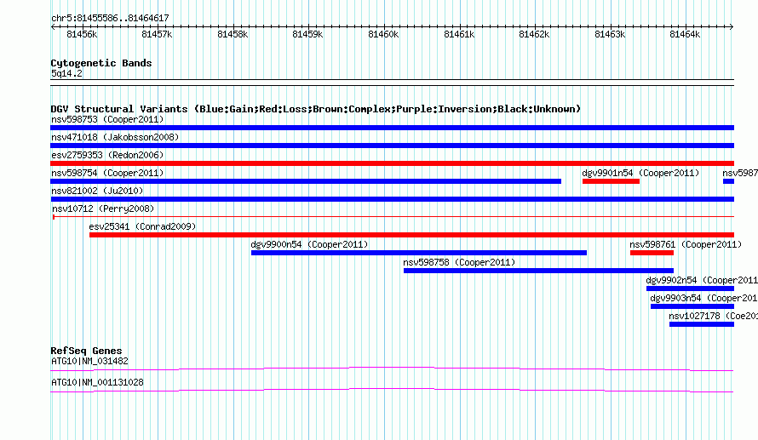This screenshot has height=440, width=758.
Task: Select the dgv9902n54 variant label
Action: (x=702, y=280)
